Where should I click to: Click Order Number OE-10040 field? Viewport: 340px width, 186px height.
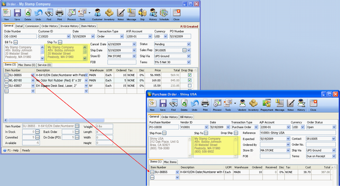pyautogui.click(x=20, y=36)
